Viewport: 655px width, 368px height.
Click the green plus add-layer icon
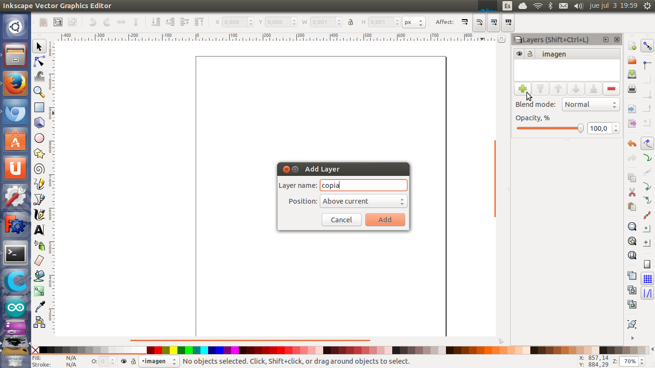point(523,89)
